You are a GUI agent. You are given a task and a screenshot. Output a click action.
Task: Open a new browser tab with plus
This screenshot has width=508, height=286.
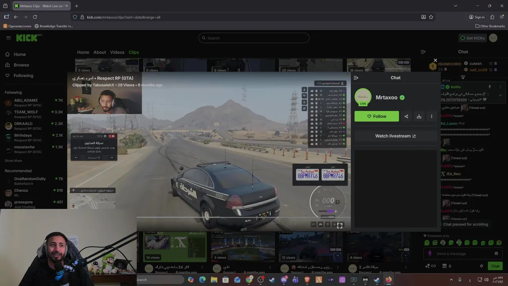pyautogui.click(x=77, y=6)
